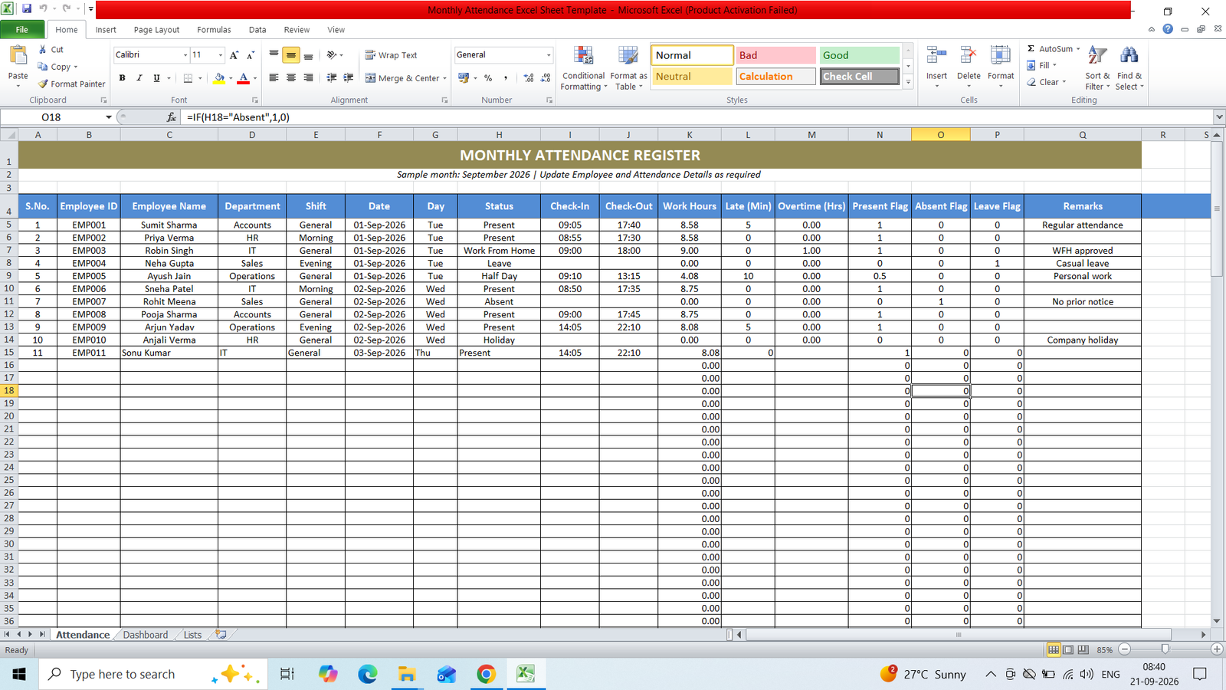1226x690 pixels.
Task: Open the File tab
Action: [22, 30]
